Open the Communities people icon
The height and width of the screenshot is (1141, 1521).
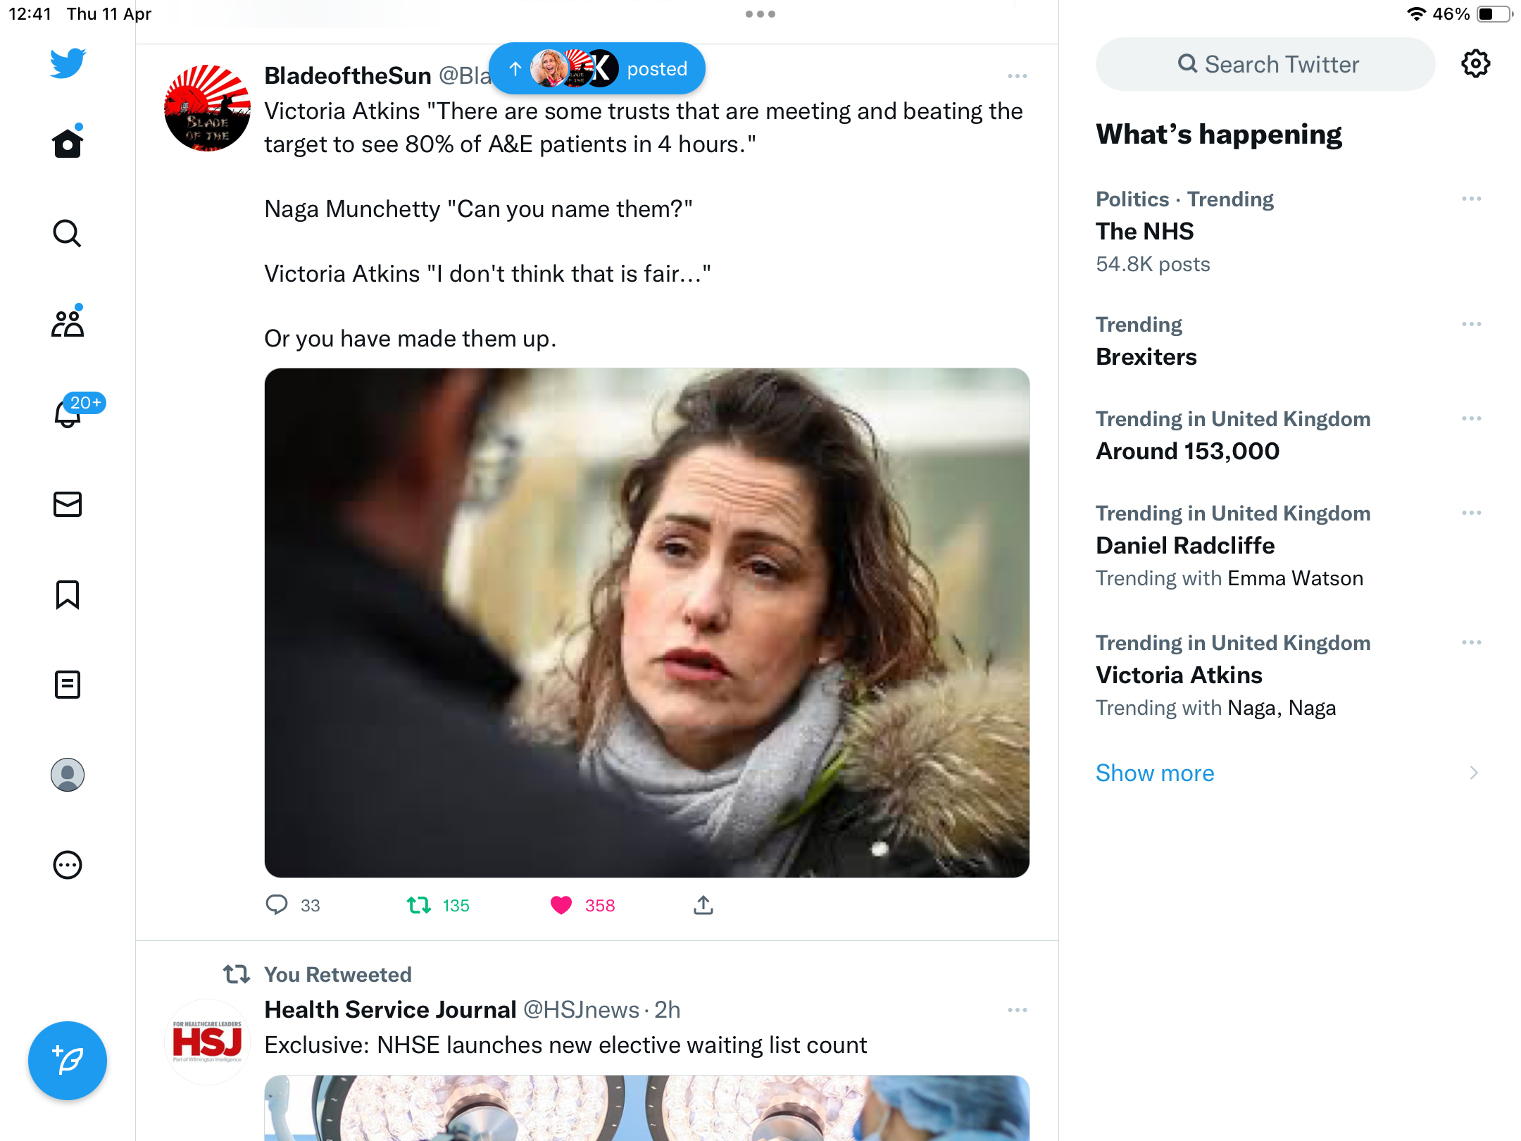point(68,323)
